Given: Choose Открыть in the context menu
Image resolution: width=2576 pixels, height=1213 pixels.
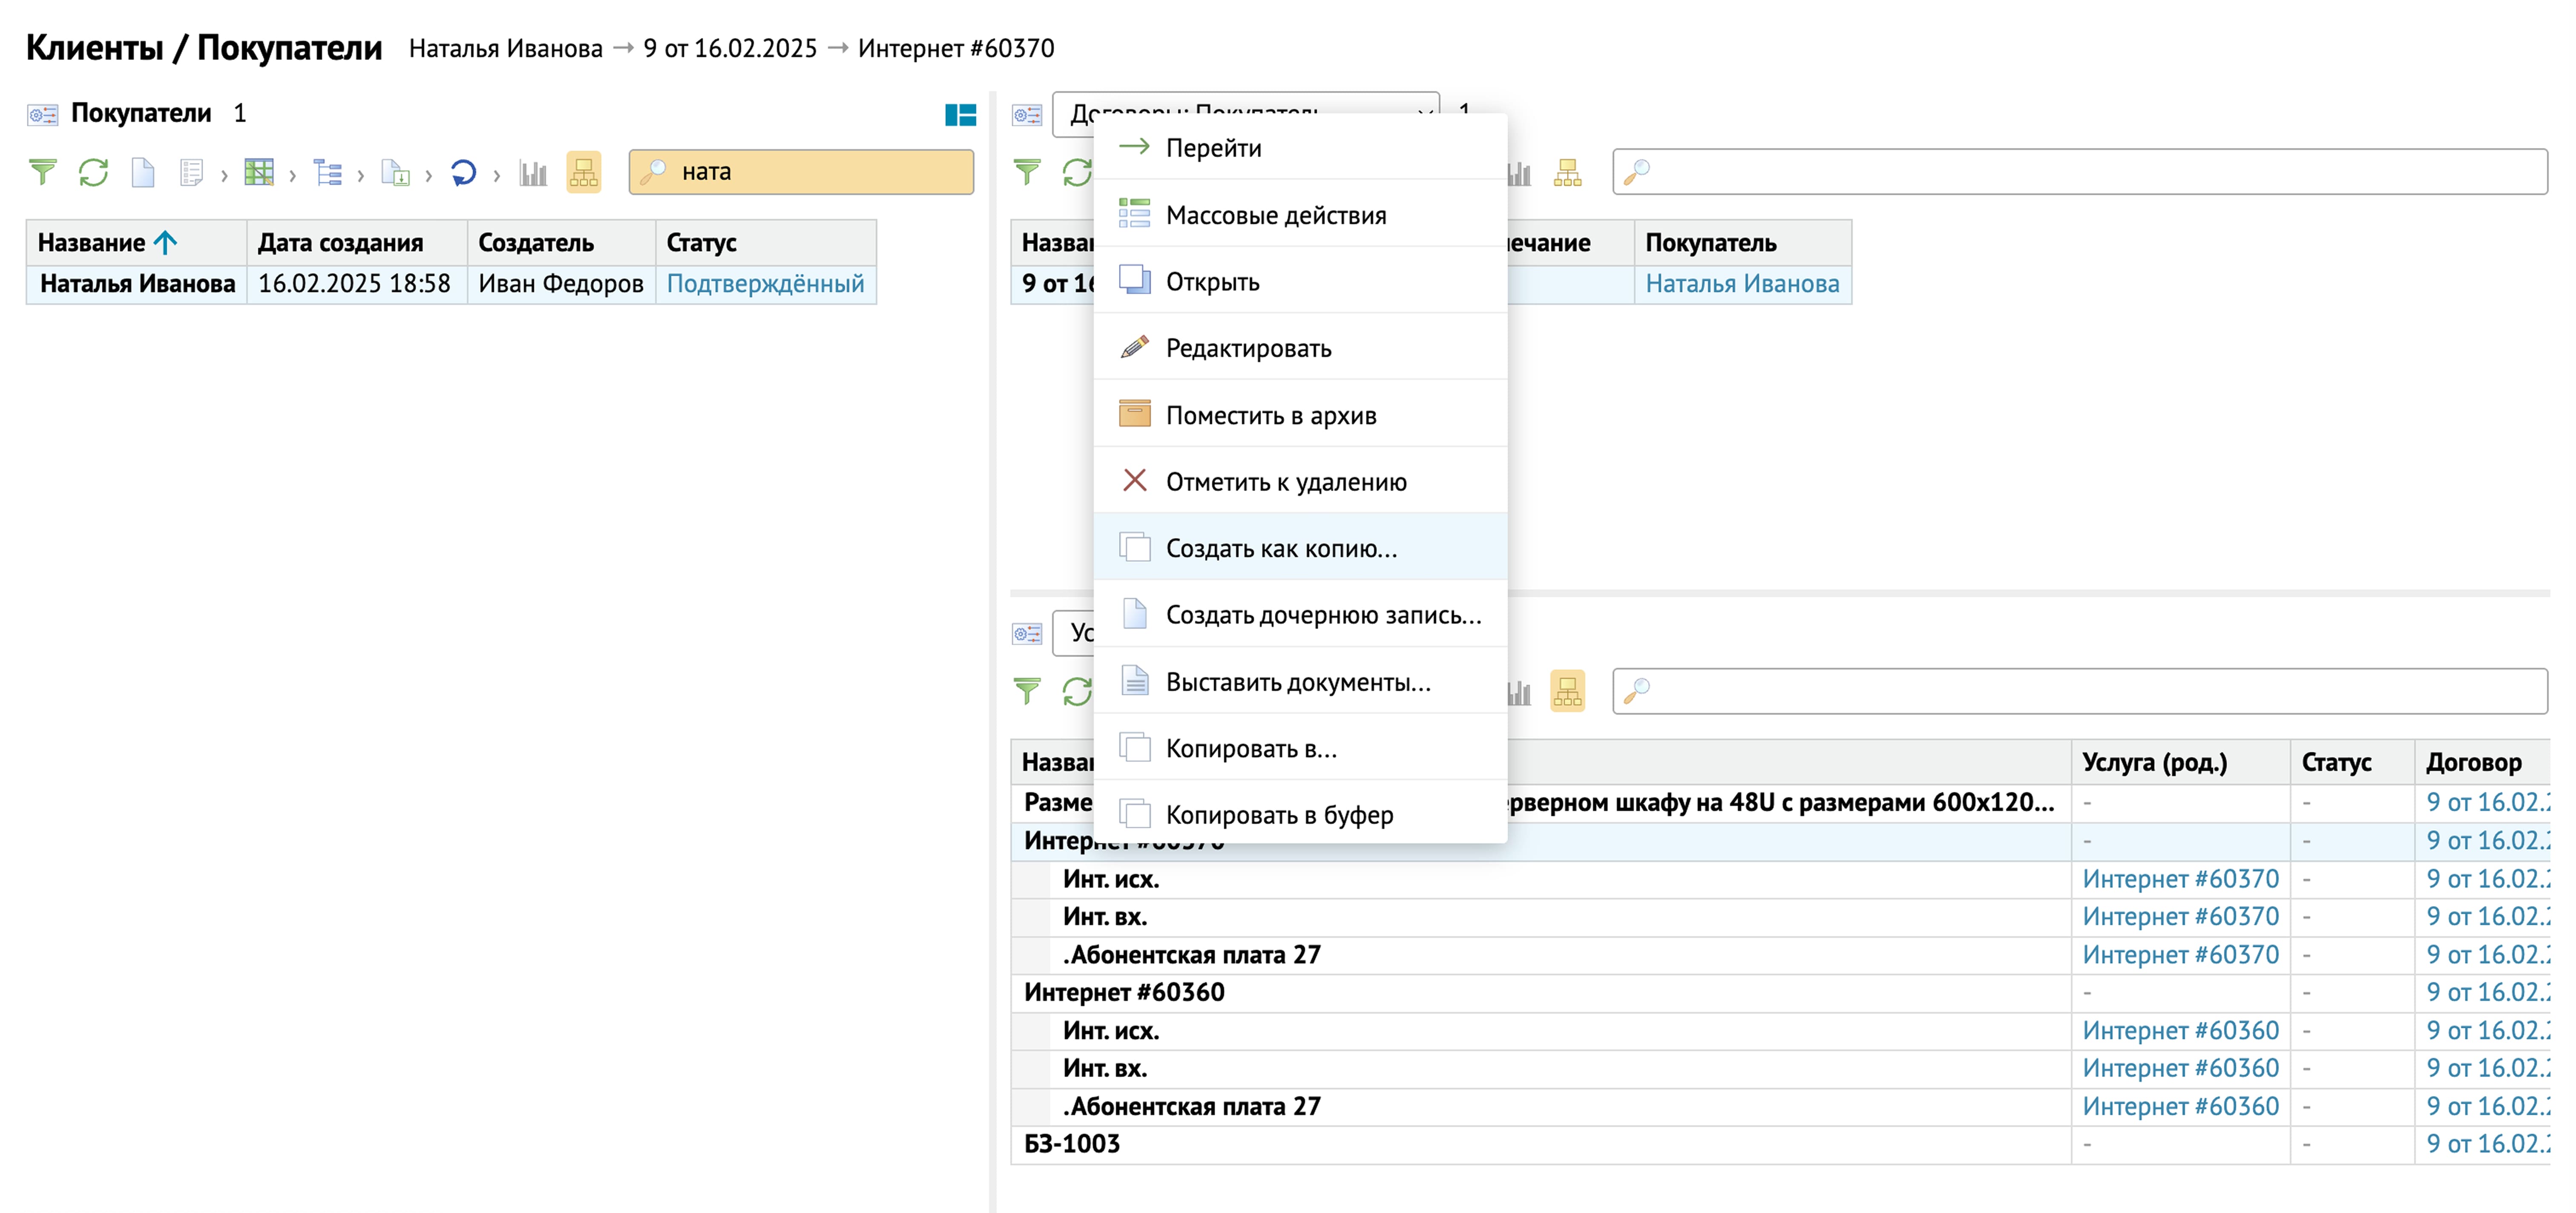Looking at the screenshot, I should (x=1300, y=281).
